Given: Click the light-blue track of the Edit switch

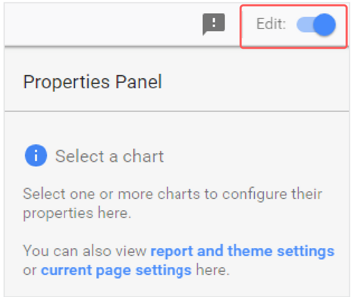Looking at the screenshot, I should (x=305, y=25).
